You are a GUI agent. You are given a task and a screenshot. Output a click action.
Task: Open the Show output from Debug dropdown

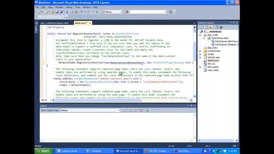tap(119, 110)
